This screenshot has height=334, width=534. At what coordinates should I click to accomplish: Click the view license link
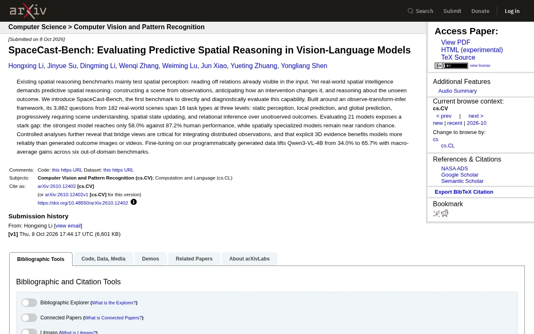[480, 66]
